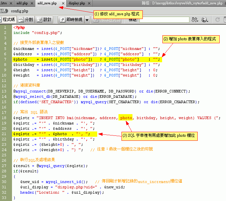Screen dimensions: 226x201
Task: Click the $height isset assignment line
Action: (x=85, y=70)
